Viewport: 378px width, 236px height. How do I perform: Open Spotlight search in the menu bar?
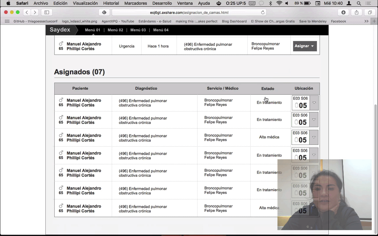pos(359,3)
